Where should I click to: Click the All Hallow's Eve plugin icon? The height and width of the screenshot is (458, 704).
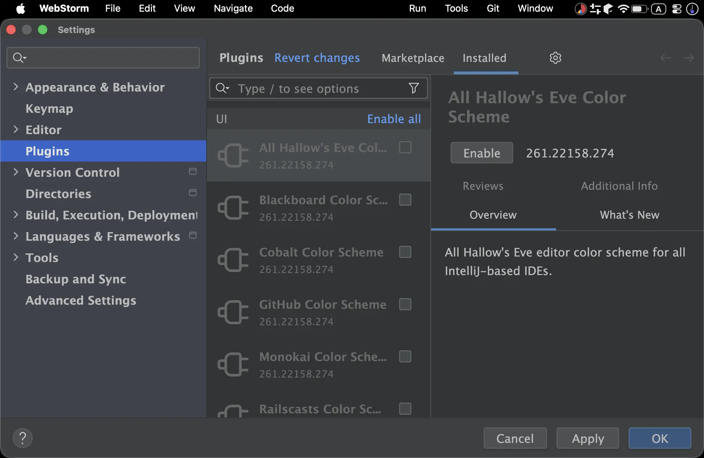pyautogui.click(x=233, y=155)
